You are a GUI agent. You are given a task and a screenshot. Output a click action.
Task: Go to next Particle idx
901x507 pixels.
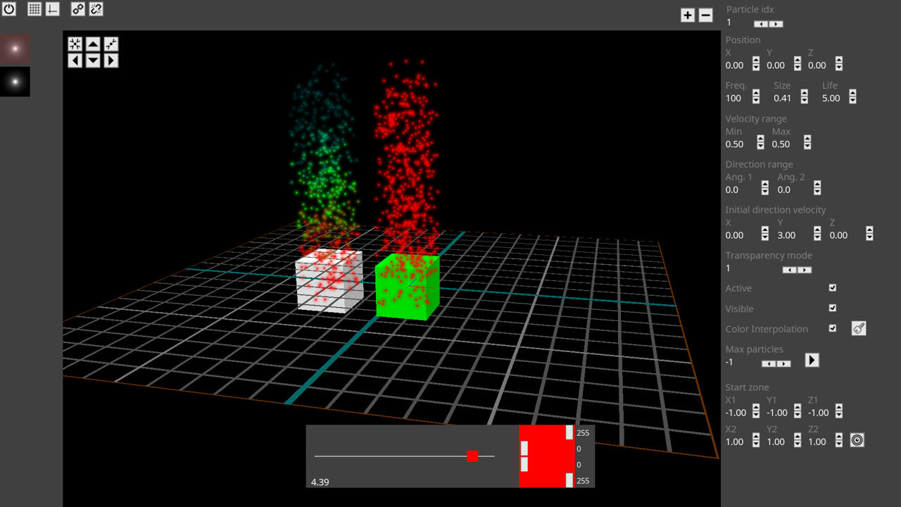click(776, 24)
